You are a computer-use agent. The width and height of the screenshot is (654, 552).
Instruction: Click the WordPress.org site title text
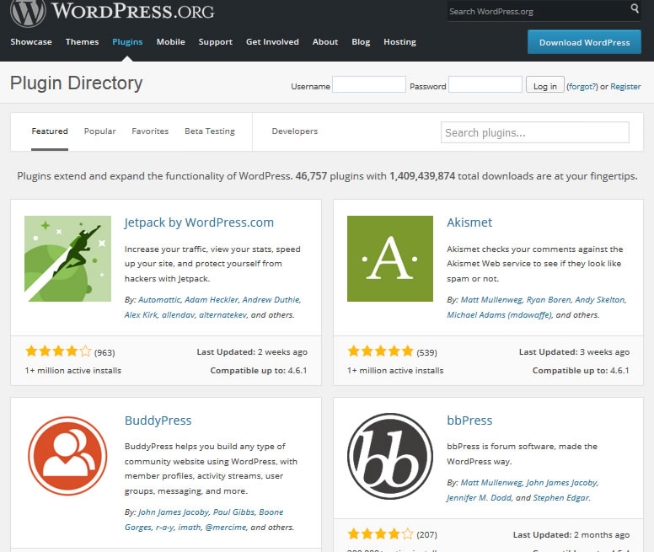(133, 11)
